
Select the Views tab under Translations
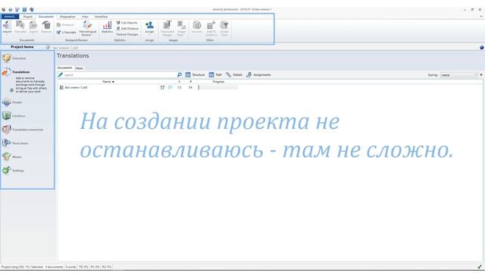[79, 68]
